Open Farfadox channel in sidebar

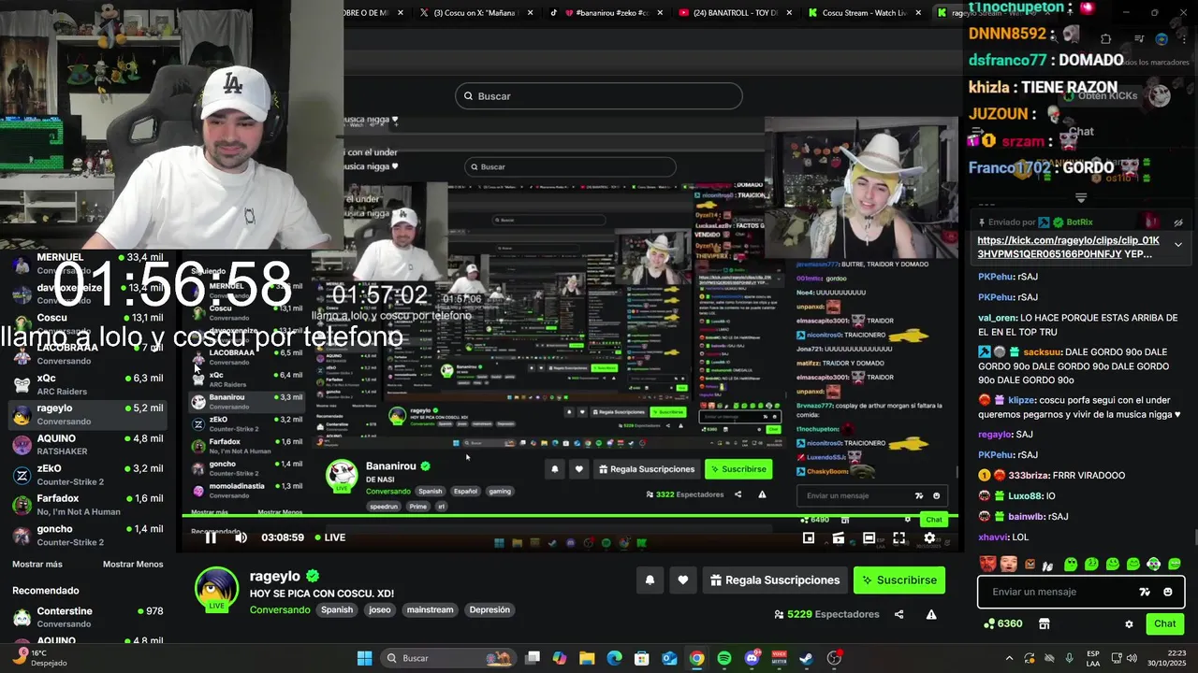86,505
